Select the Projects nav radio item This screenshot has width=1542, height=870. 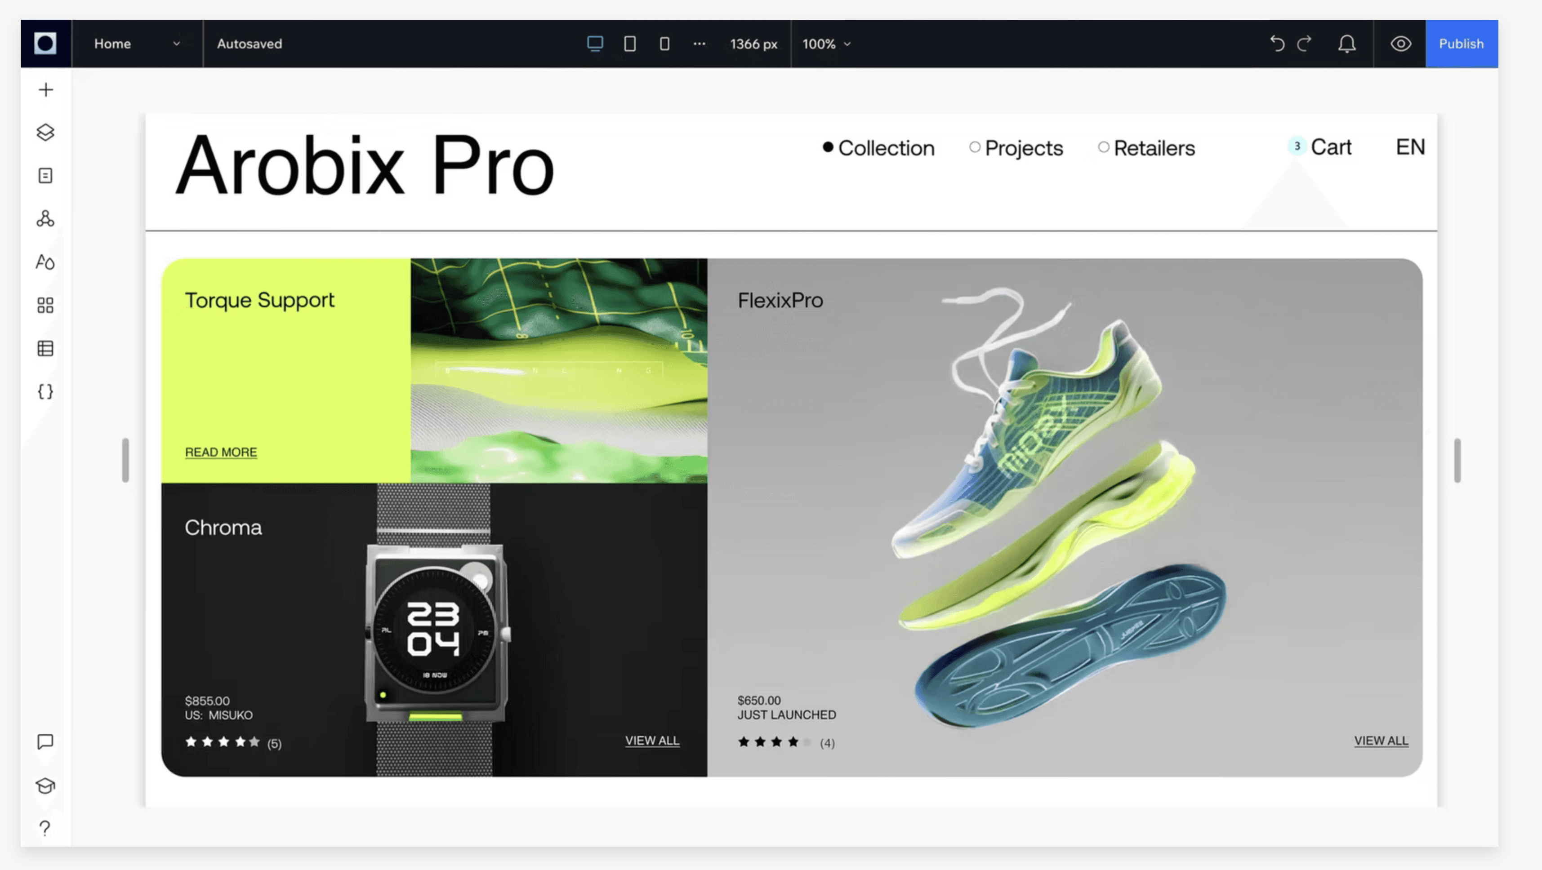(1016, 148)
